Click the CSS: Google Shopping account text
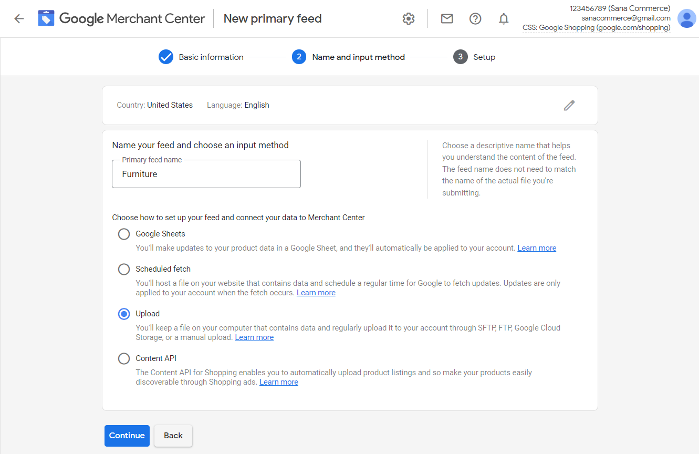Screen dimensions: 699x454 pyautogui.click(x=597, y=28)
